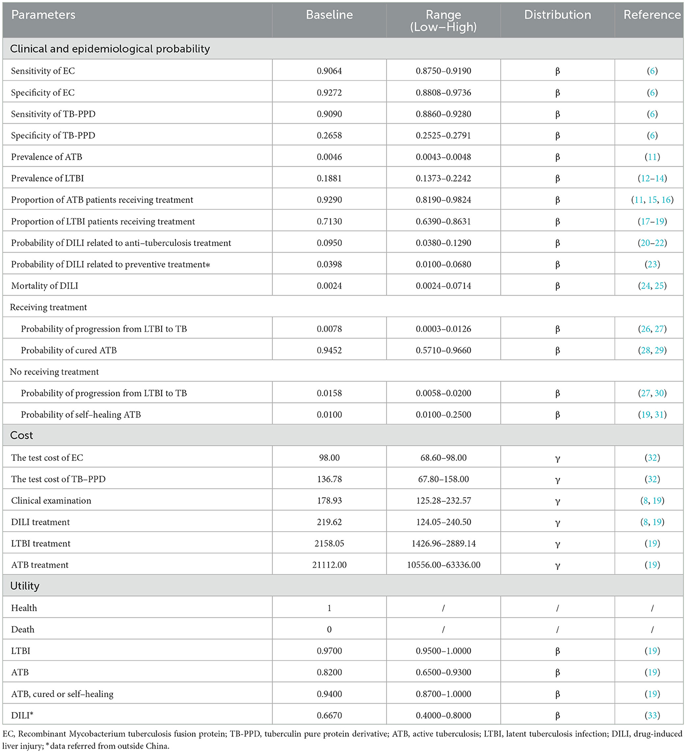Screen dimensions: 686x753
Task: Open reference 11 in Prevalence of ATB row
Action: point(652,157)
